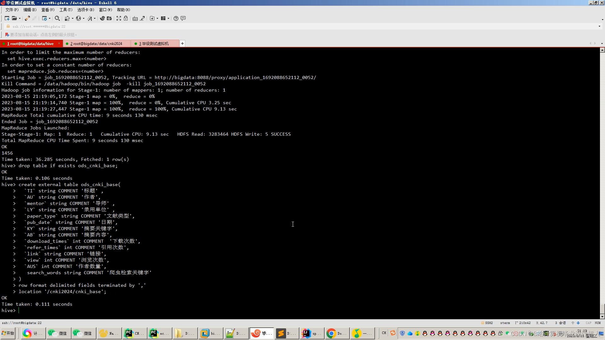This screenshot has width=605, height=340.
Task: Expand the font A dropdown arrow
Action: click(x=95, y=18)
